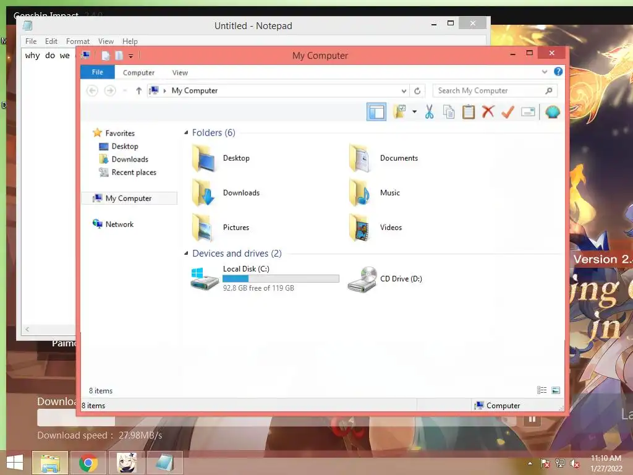This screenshot has width=633, height=475.
Task: Refresh the My Computer view
Action: [417, 91]
